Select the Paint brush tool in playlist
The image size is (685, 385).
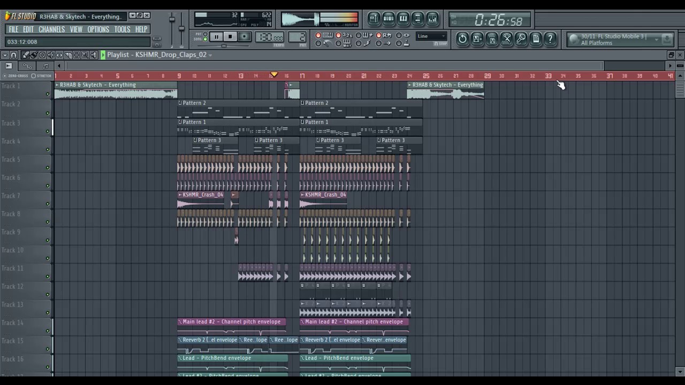[33, 55]
